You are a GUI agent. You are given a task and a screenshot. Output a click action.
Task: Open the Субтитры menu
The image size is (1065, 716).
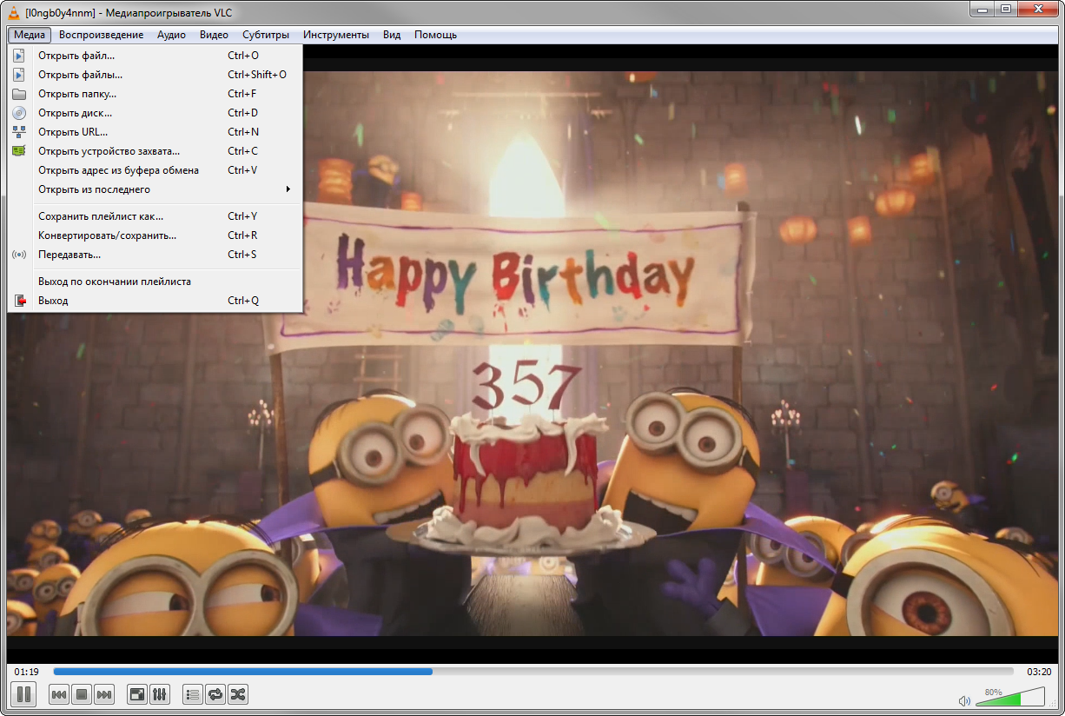(266, 35)
